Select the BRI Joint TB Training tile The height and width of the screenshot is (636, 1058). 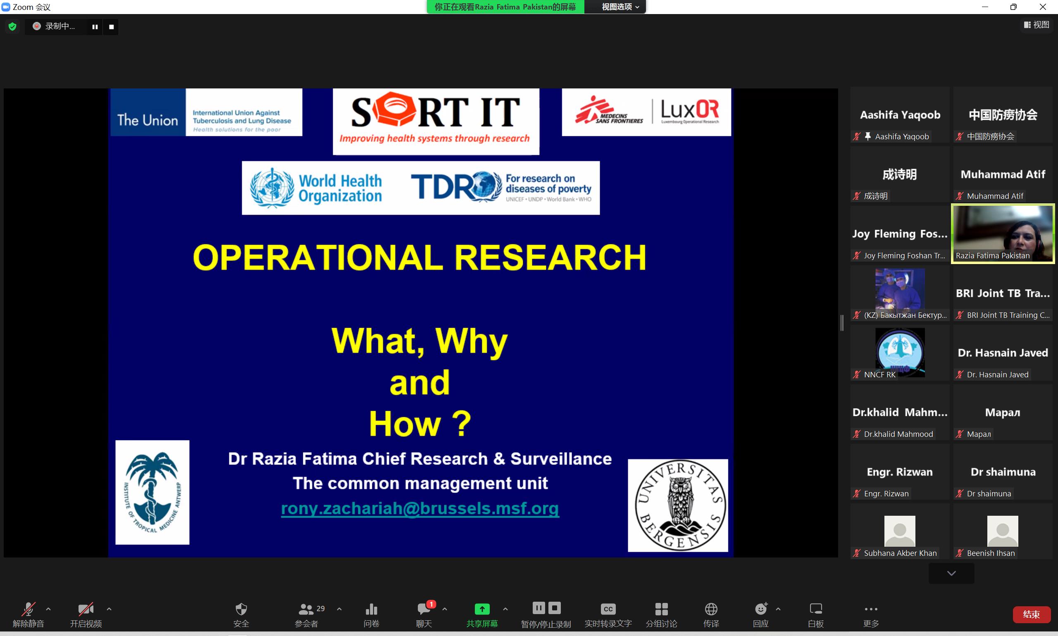click(1003, 293)
